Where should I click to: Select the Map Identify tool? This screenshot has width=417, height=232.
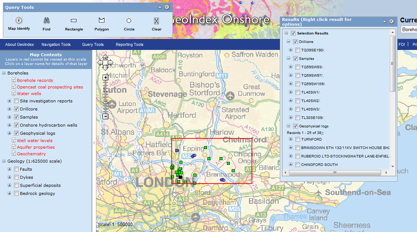(x=19, y=24)
